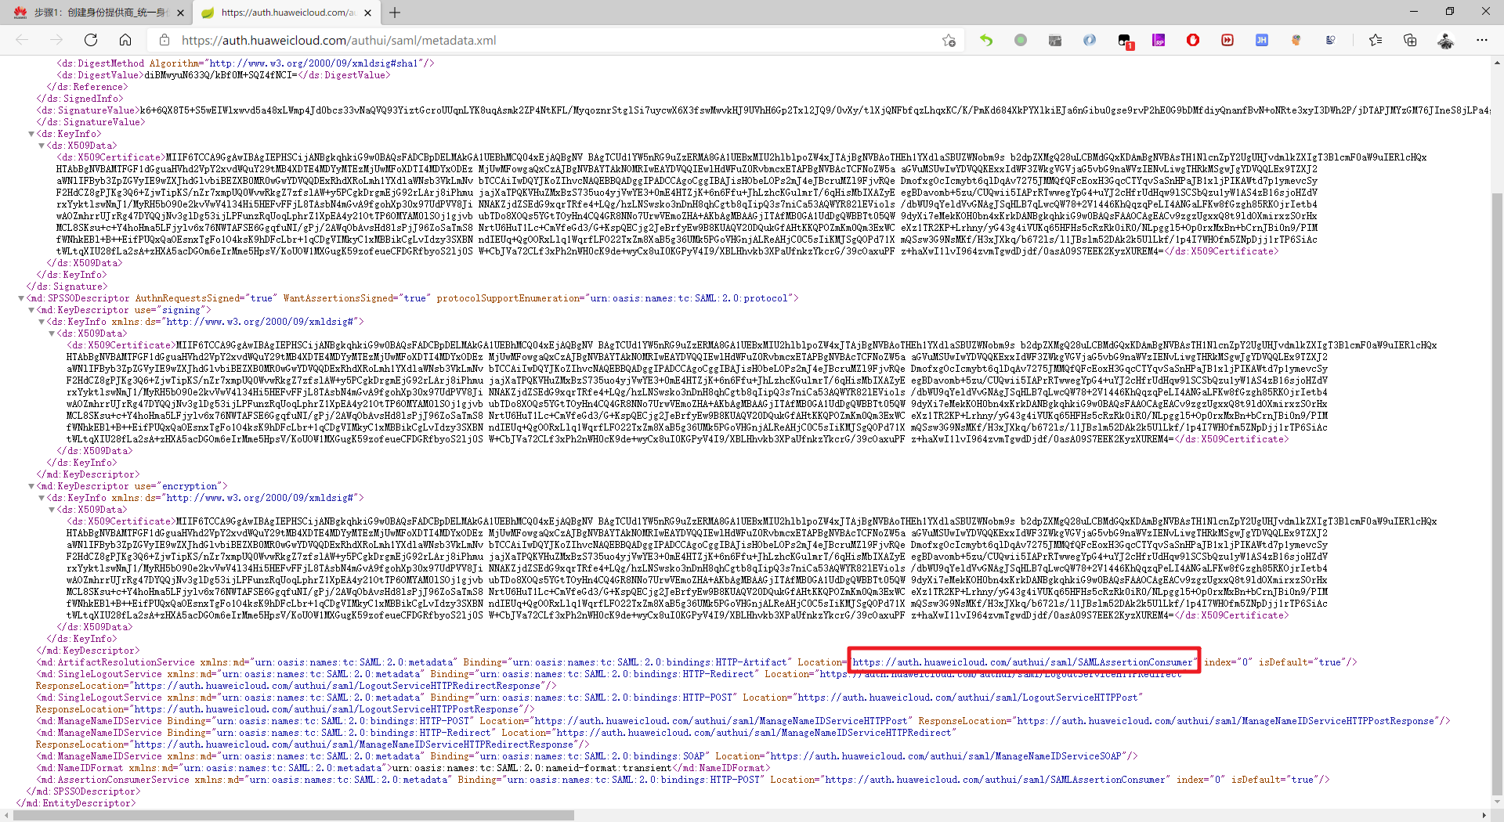Click the address bar URL field

(x=548, y=40)
